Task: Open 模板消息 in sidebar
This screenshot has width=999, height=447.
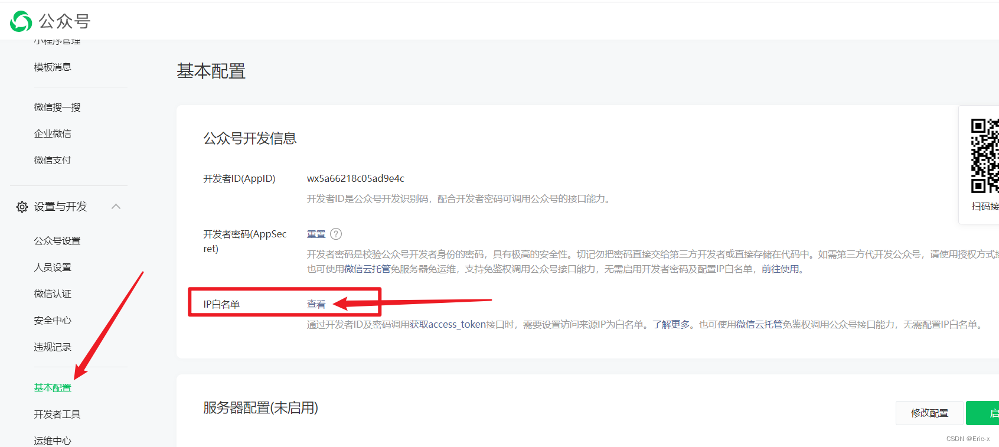Action: tap(53, 67)
